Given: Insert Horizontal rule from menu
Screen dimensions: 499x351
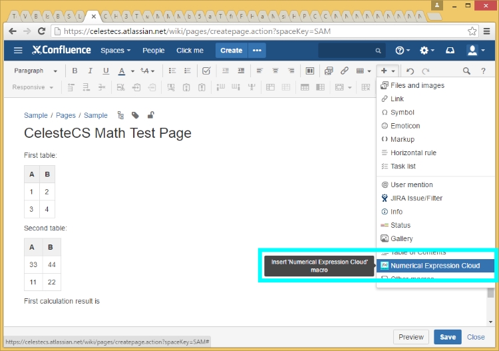Looking at the screenshot, I should coord(435,153).
